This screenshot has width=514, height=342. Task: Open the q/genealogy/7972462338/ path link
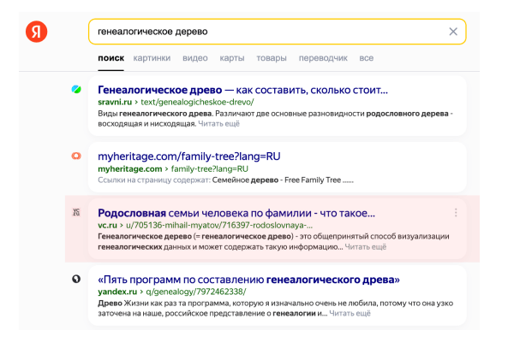[195, 292]
